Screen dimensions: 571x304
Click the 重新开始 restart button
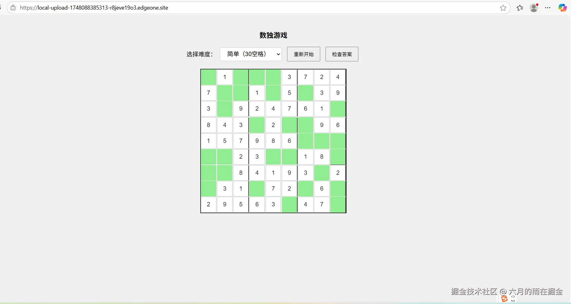click(304, 54)
